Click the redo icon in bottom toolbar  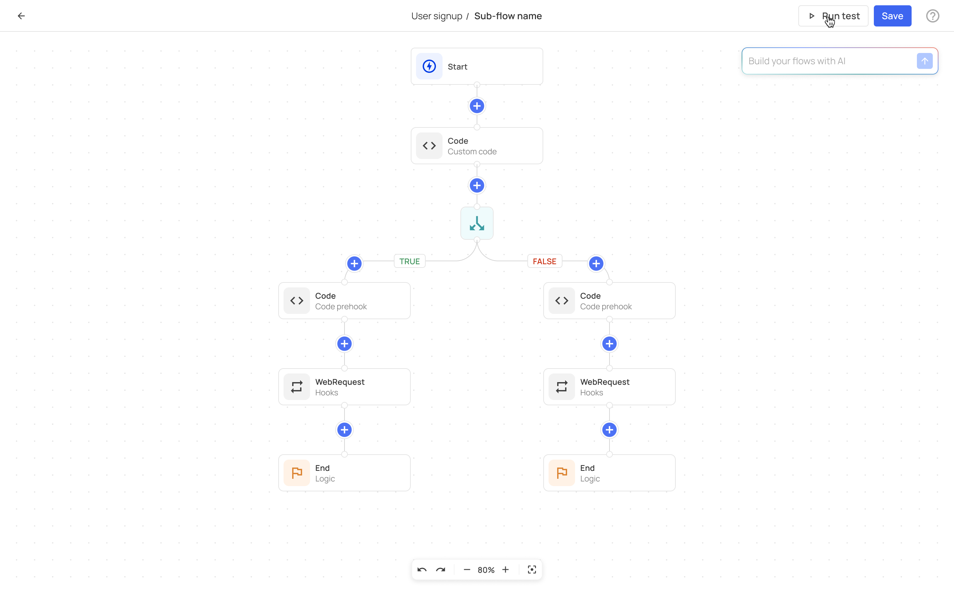[x=440, y=570]
